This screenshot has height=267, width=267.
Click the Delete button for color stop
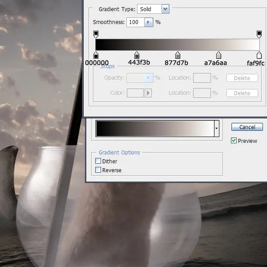242,93
